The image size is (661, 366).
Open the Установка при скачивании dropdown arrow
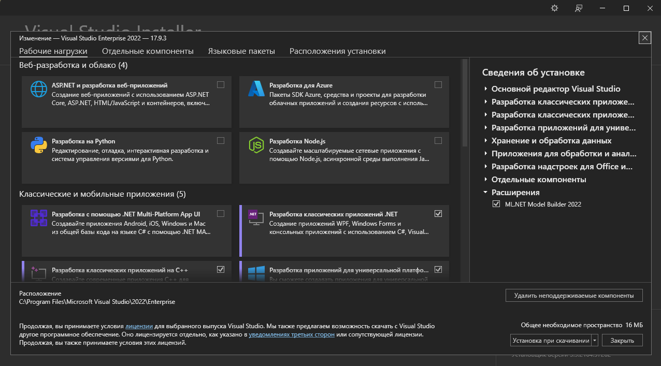coord(594,340)
